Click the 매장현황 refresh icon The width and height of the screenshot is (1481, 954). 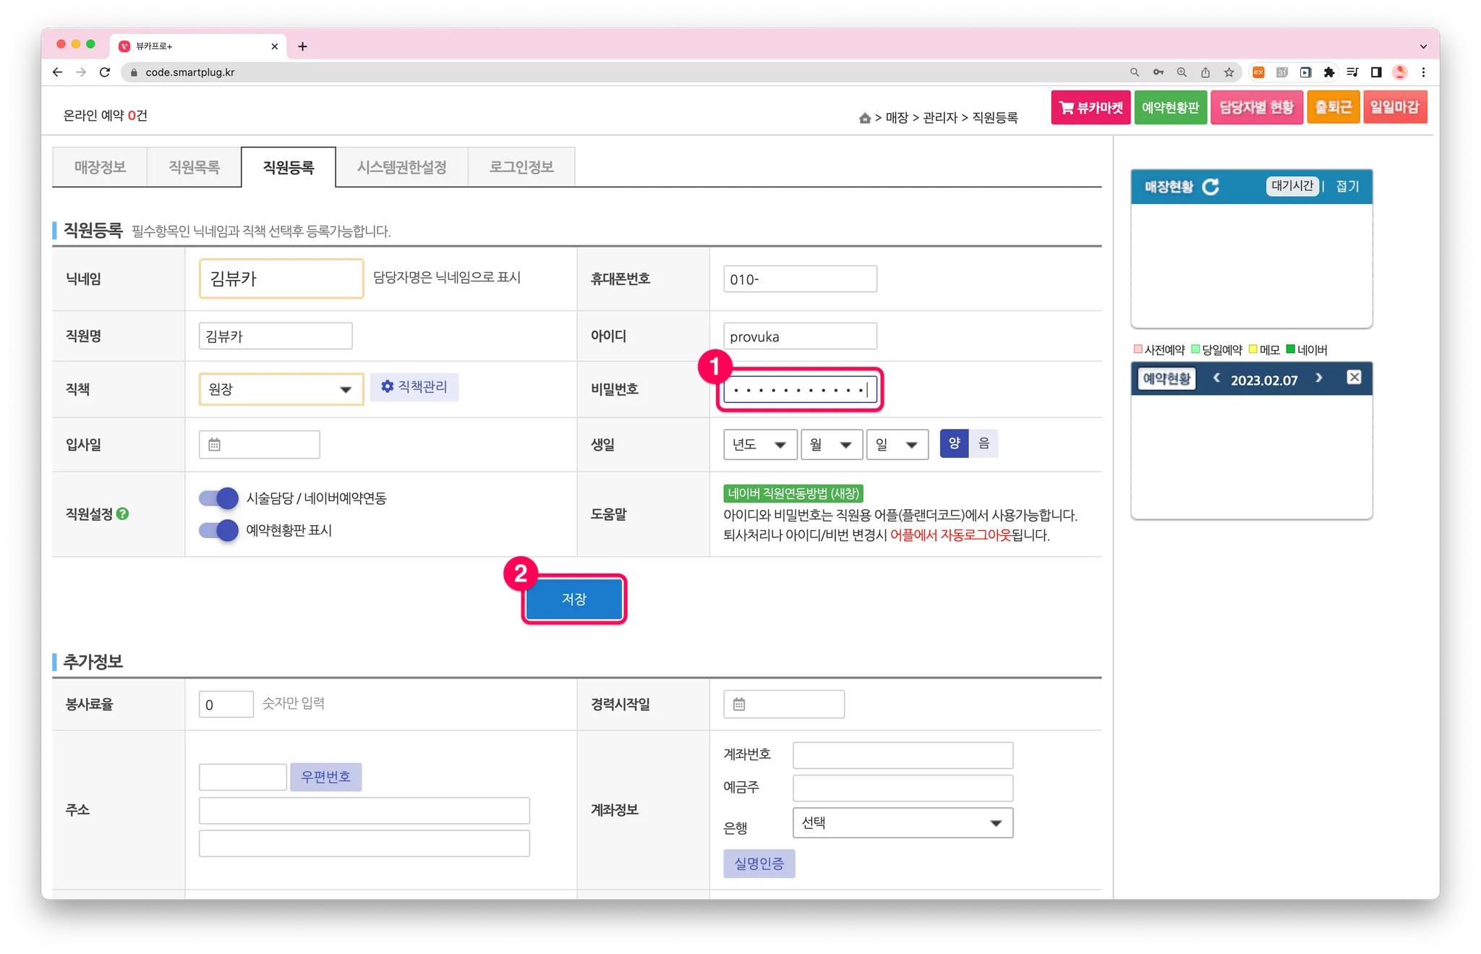coord(1211,187)
